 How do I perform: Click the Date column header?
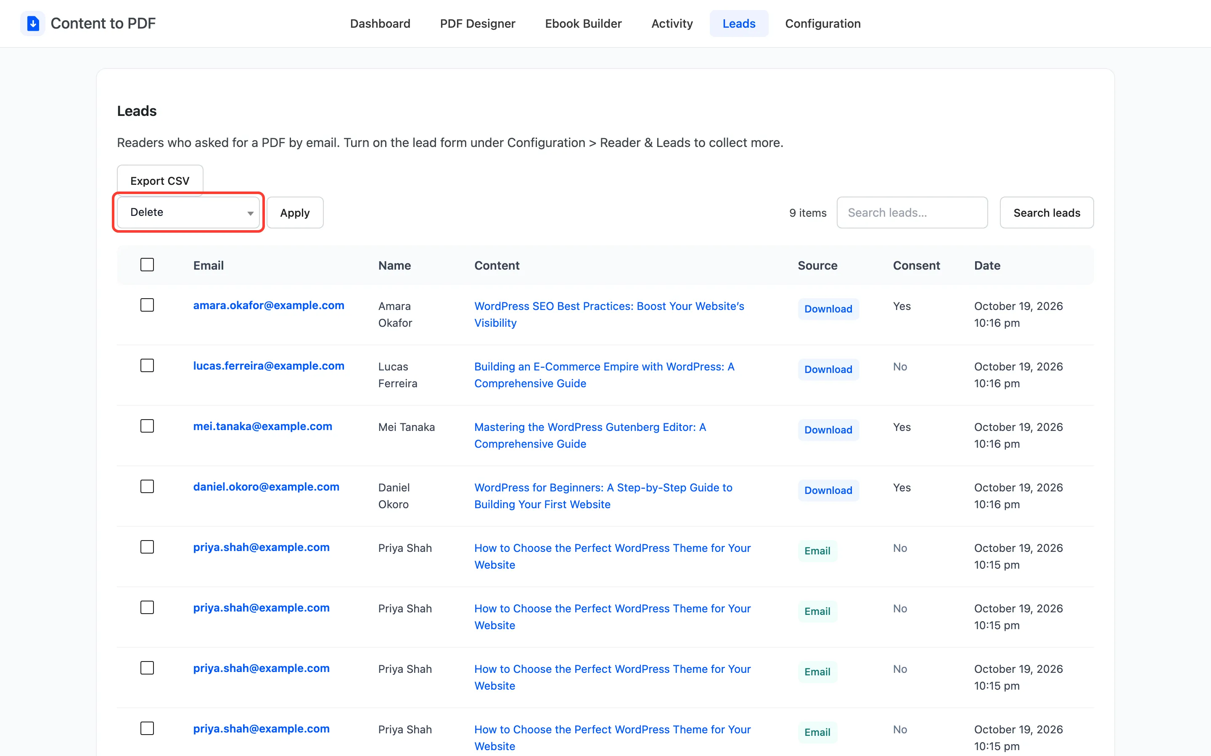tap(987, 265)
